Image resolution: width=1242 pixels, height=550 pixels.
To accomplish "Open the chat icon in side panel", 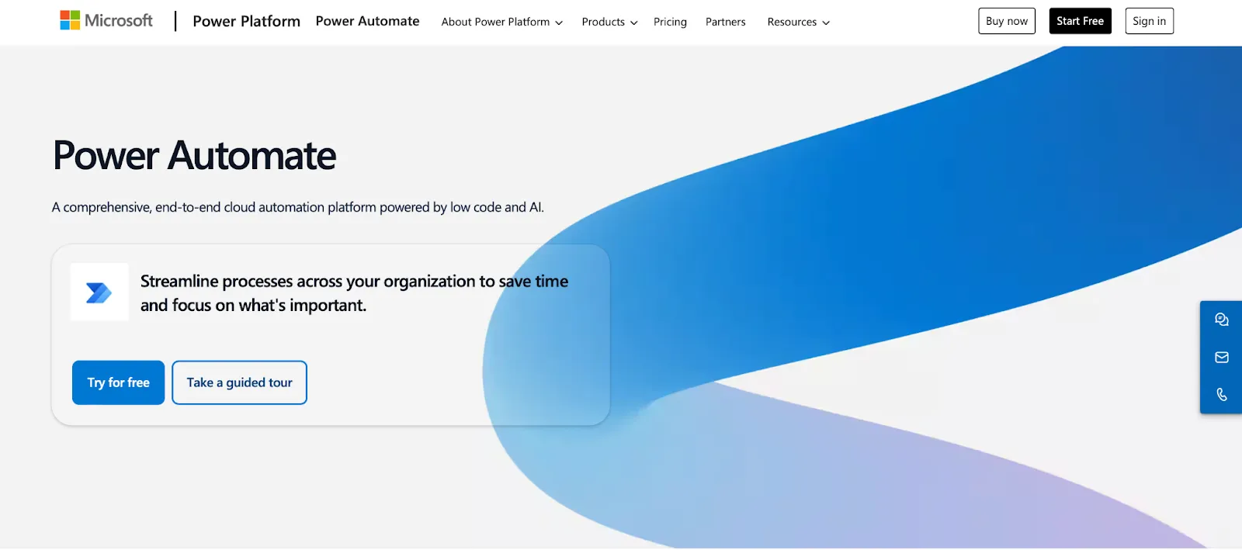I will tap(1222, 320).
